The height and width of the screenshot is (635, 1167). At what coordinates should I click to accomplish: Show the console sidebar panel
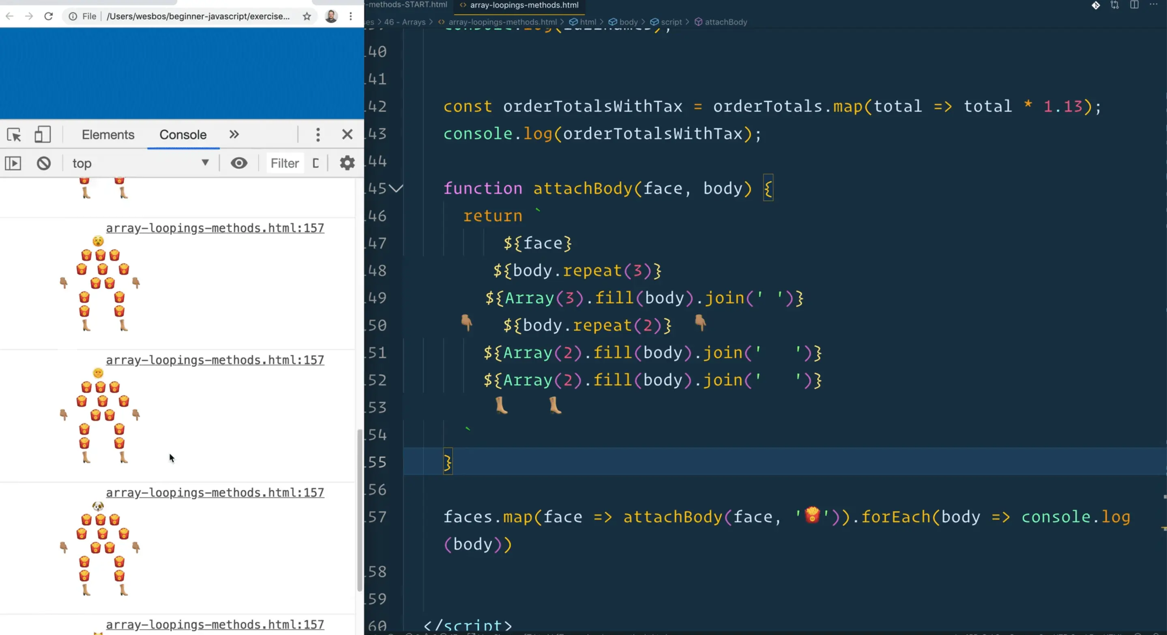13,163
